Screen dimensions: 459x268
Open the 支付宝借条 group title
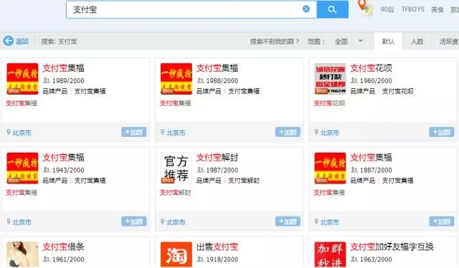point(63,247)
